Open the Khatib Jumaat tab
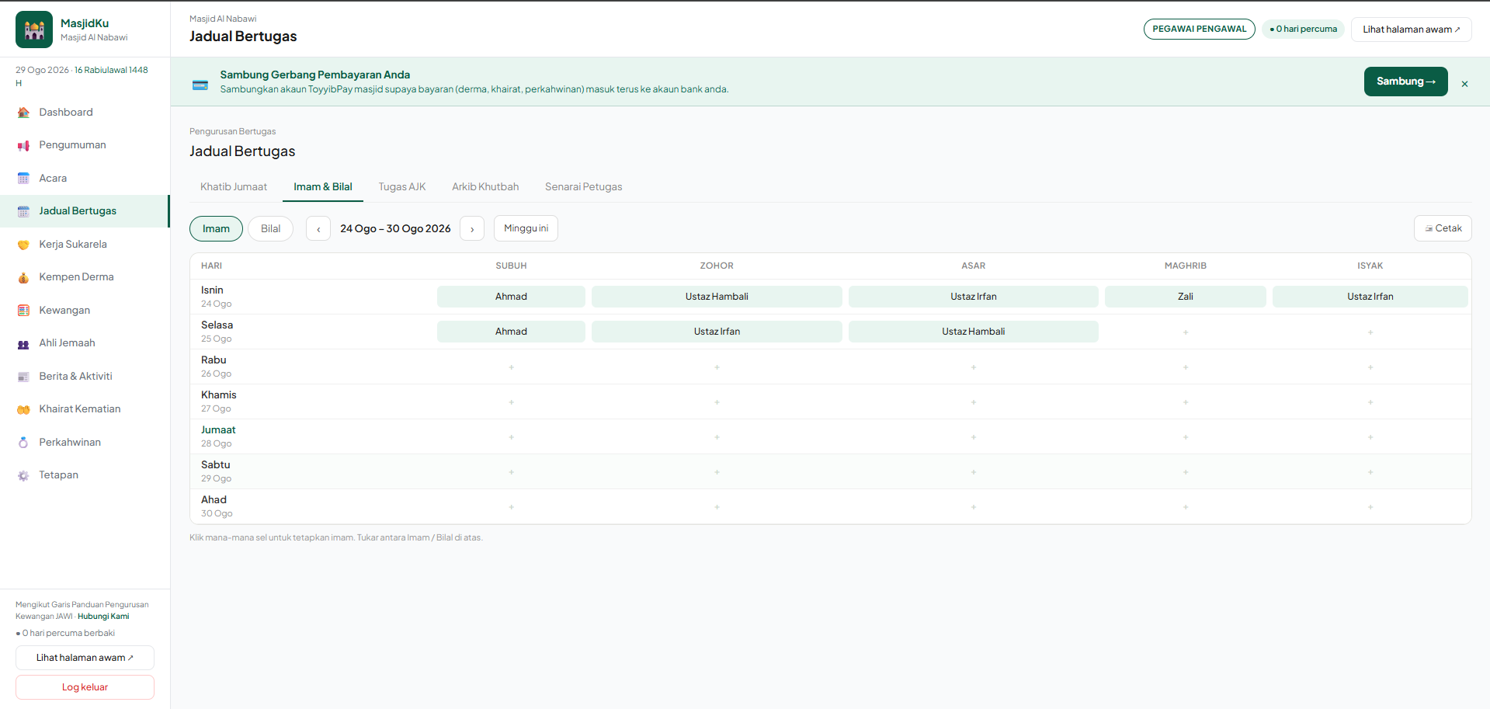This screenshot has height=709, width=1490. tap(234, 187)
